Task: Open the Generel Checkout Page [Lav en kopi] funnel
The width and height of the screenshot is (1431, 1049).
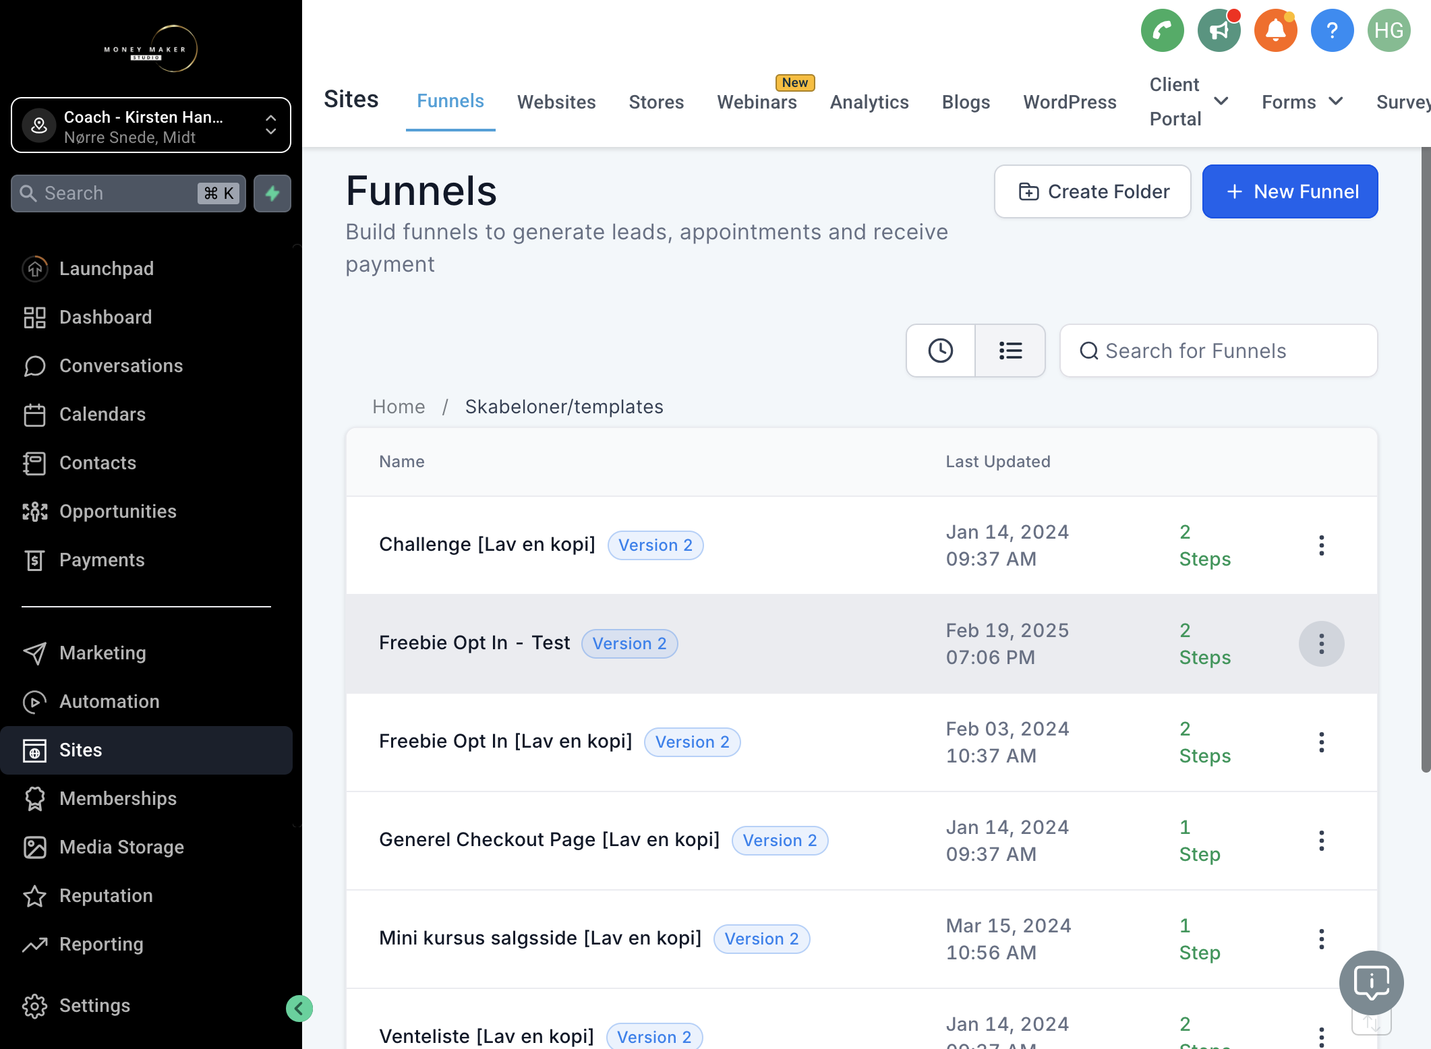Action: click(549, 839)
